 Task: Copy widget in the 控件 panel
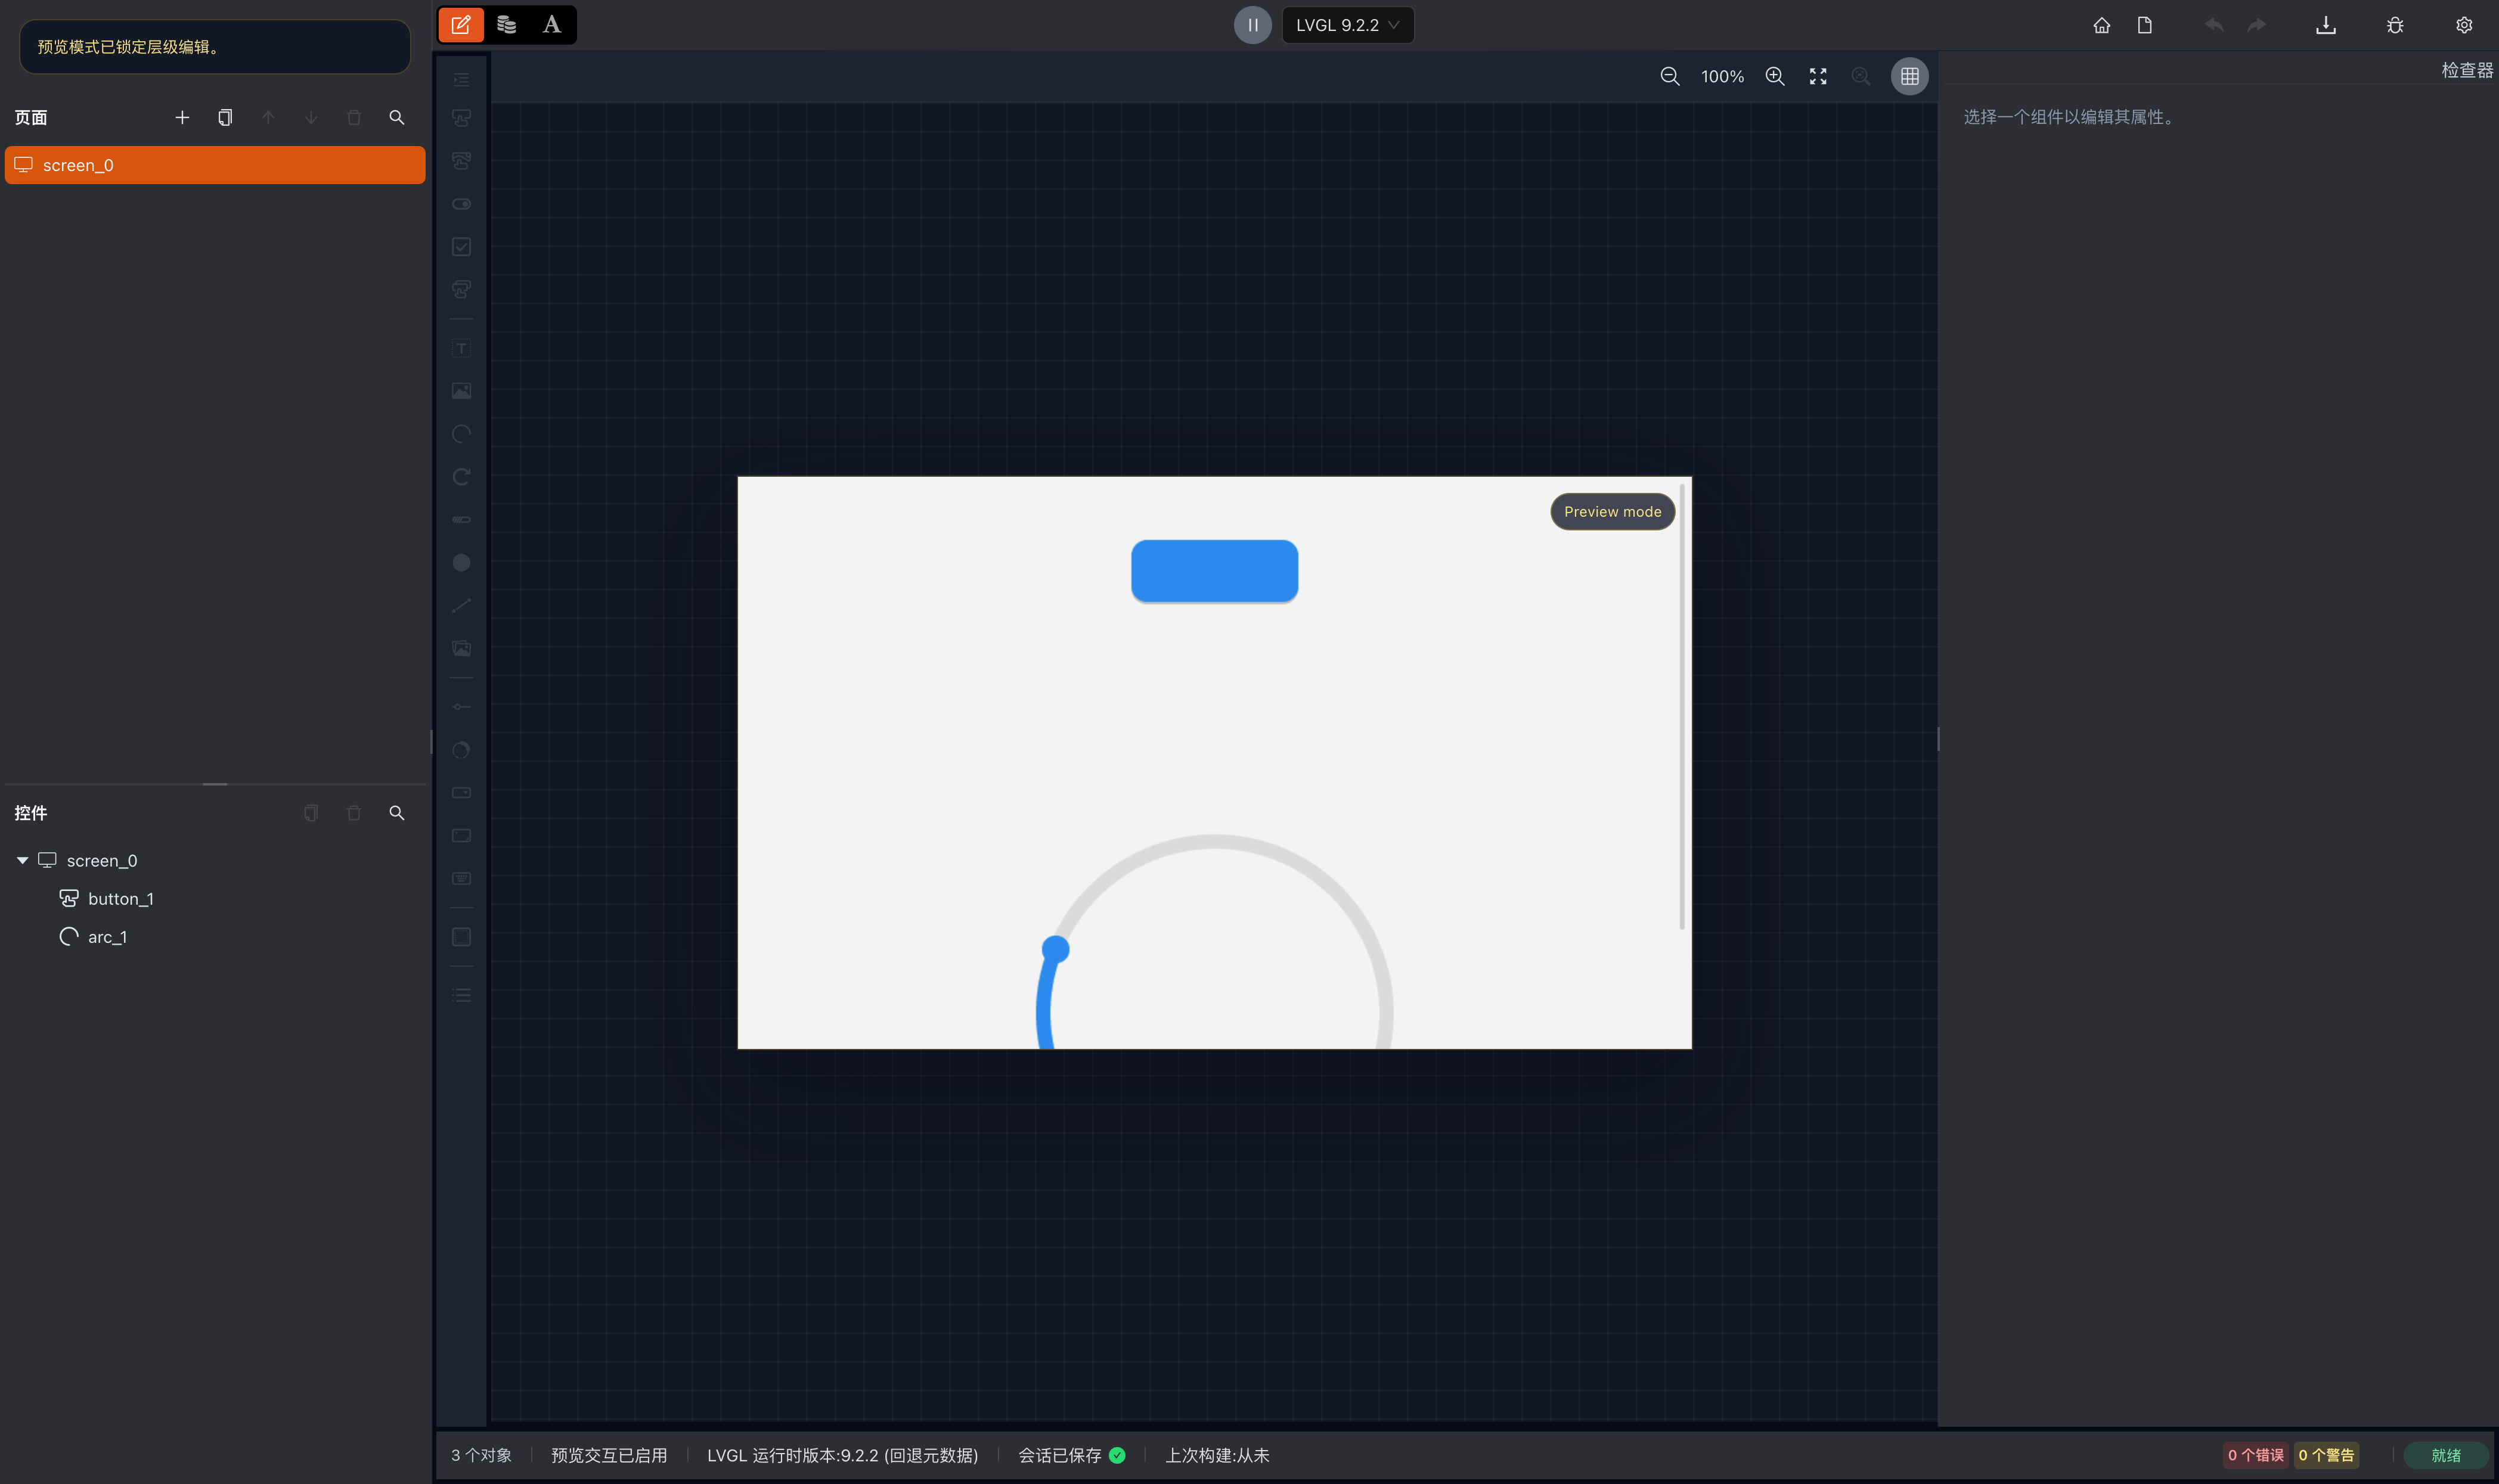tap(311, 813)
